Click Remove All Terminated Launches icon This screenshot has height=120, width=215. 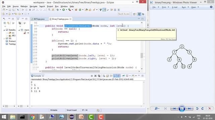tap(99, 76)
